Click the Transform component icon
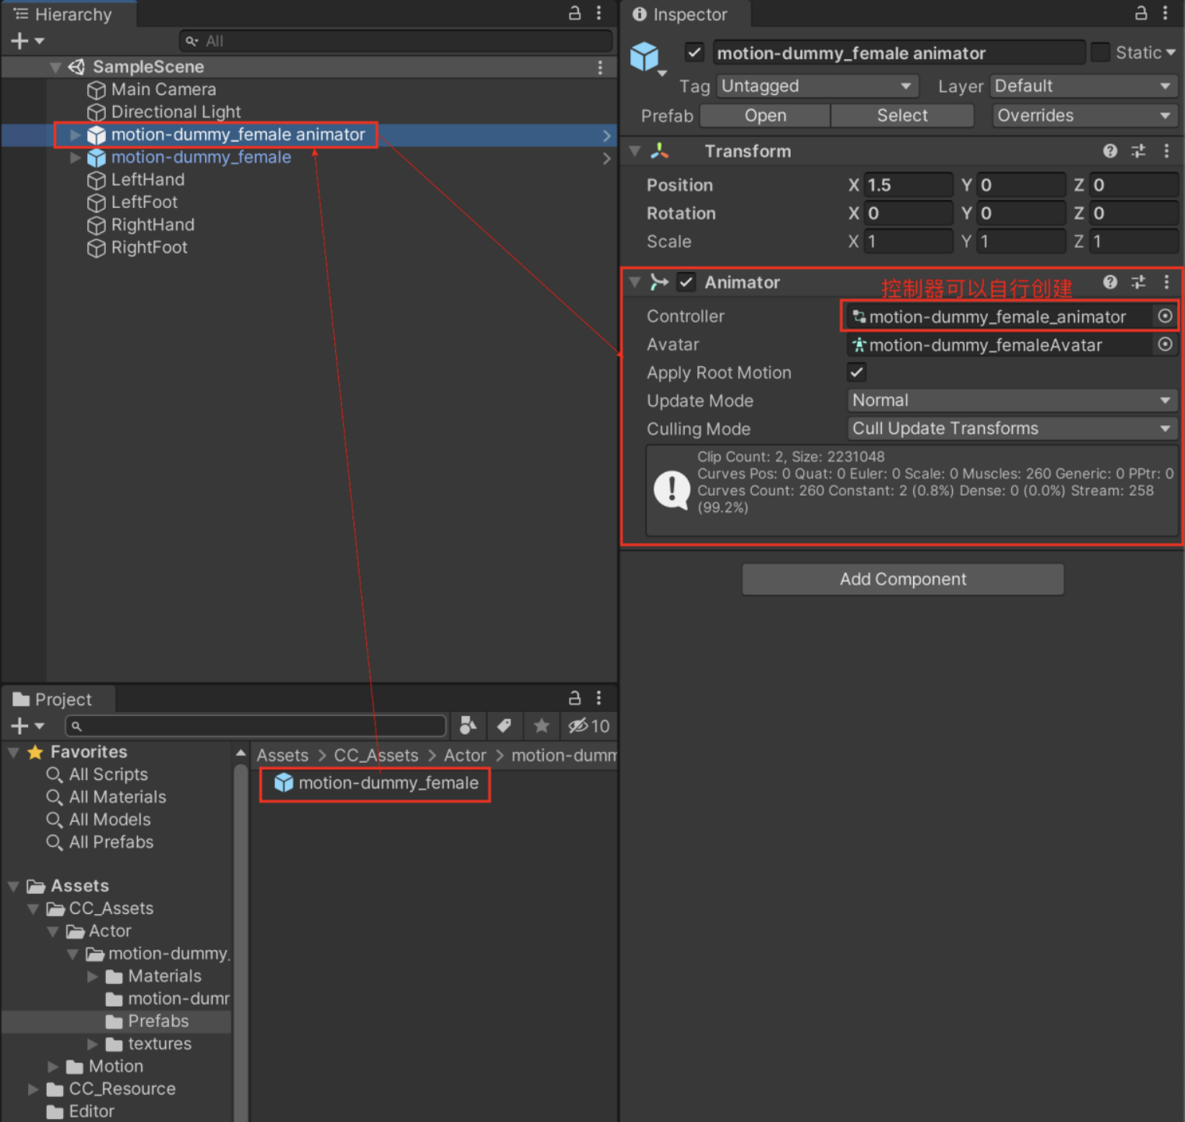This screenshot has height=1122, width=1185. pos(659,151)
